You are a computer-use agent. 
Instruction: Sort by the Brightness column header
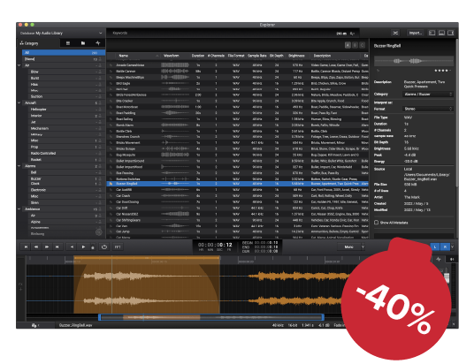[296, 56]
